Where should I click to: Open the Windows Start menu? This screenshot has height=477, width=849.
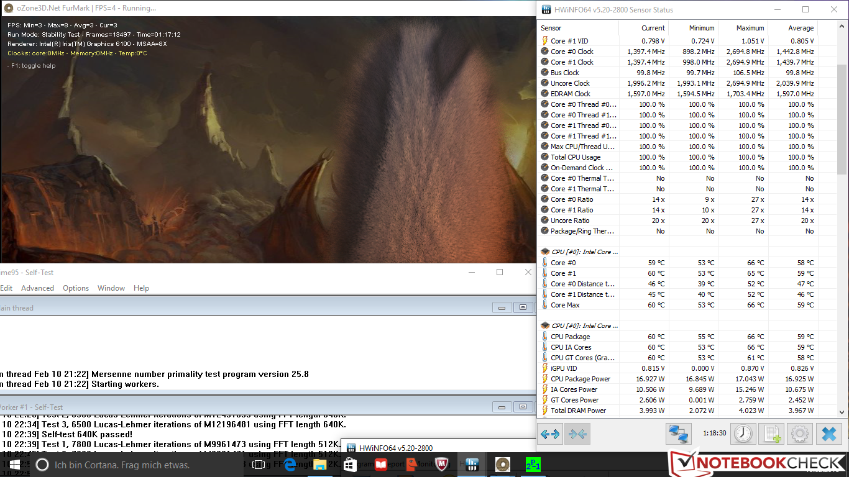pos(14,465)
